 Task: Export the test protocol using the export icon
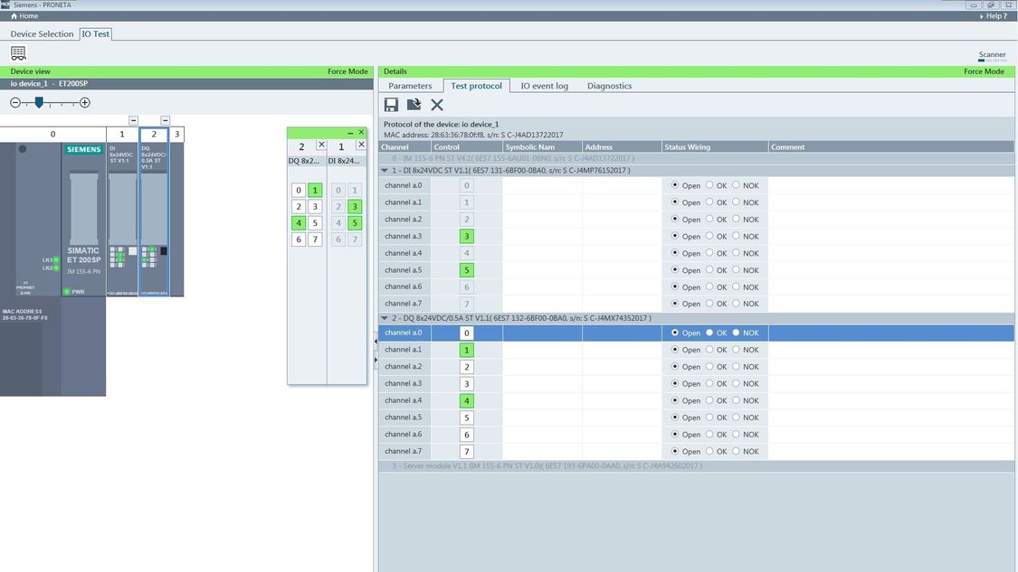(x=414, y=105)
